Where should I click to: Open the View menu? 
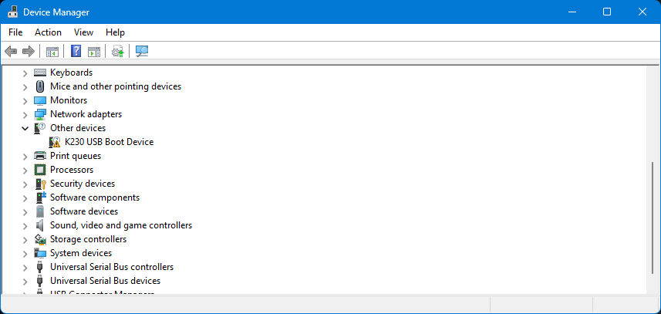point(83,32)
